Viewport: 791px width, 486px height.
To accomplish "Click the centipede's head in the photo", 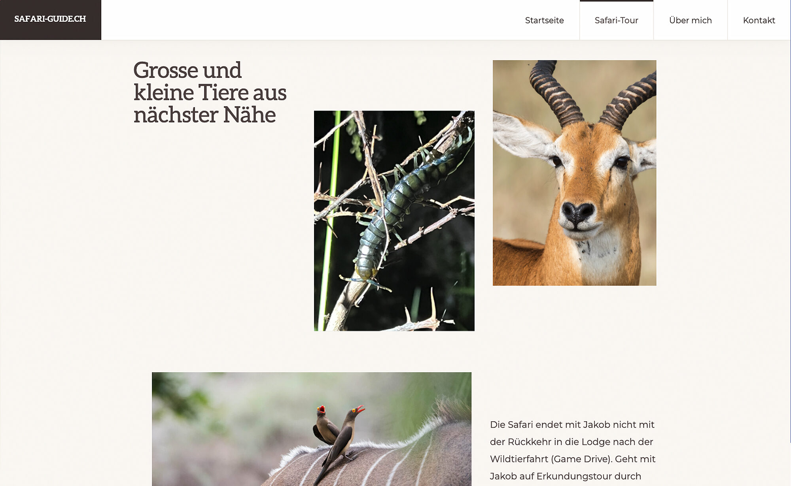I will click(x=366, y=273).
